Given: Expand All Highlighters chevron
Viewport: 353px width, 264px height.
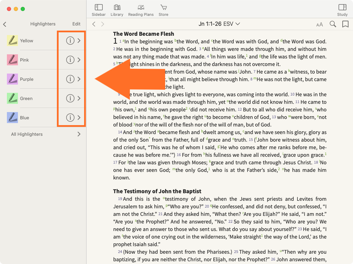Looking at the screenshot, I should [79, 134].
